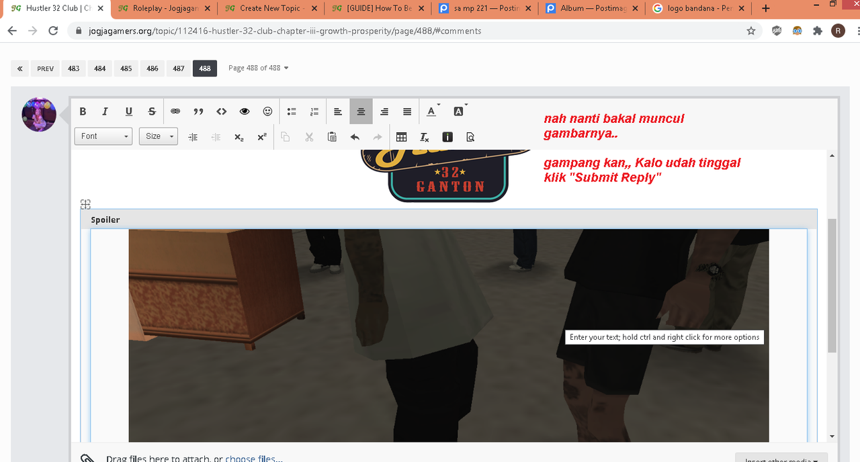The image size is (860, 462).
Task: Switch to the sa mp 221 Postimage tab
Action: point(484,9)
